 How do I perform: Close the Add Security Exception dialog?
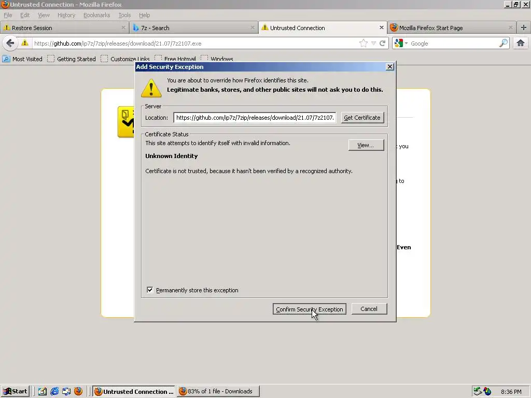click(x=390, y=67)
